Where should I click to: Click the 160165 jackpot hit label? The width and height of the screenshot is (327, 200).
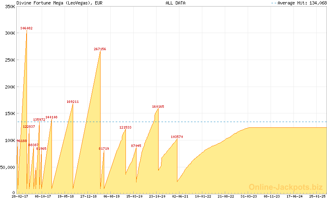158,107
